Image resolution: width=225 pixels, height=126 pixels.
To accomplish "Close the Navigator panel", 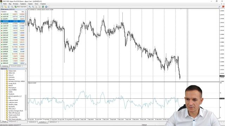I will coord(26,69).
